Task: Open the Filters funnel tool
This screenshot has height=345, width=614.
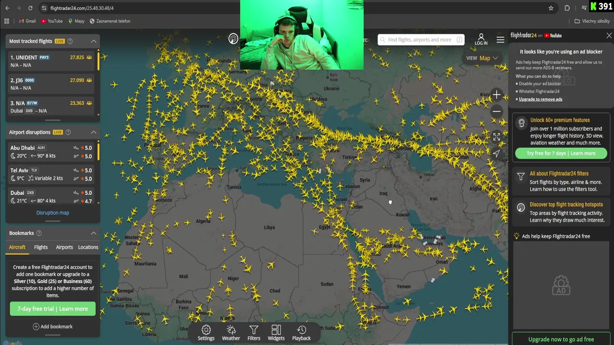Action: (254, 333)
